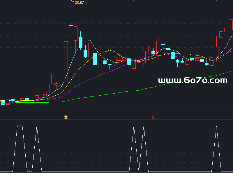Image resolution: width=233 pixels, height=173 pixels.
Task: Click the fourth indicator spike peak
Action: click(x=144, y=126)
